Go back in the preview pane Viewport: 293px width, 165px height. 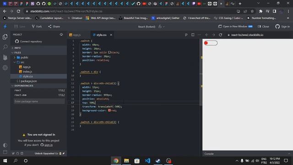[x=206, y=35]
